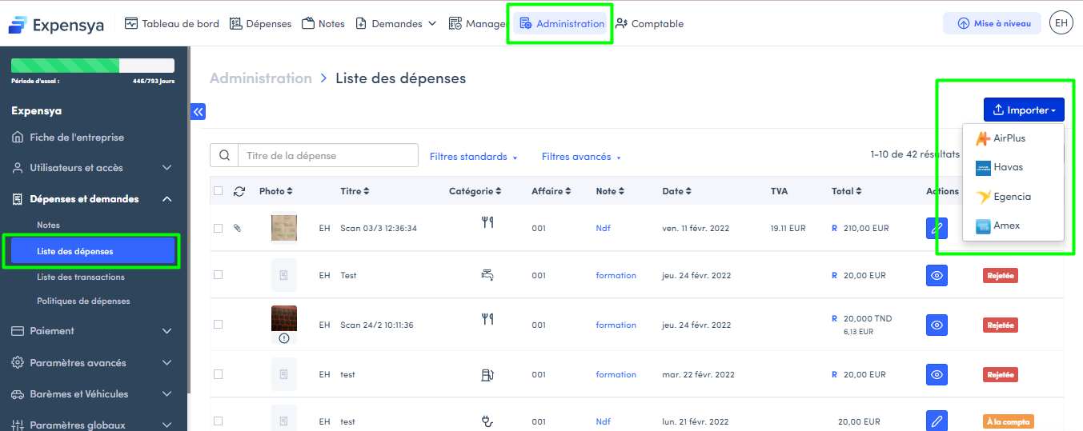
Task: Click the Paiement card icon
Action: click(18, 331)
